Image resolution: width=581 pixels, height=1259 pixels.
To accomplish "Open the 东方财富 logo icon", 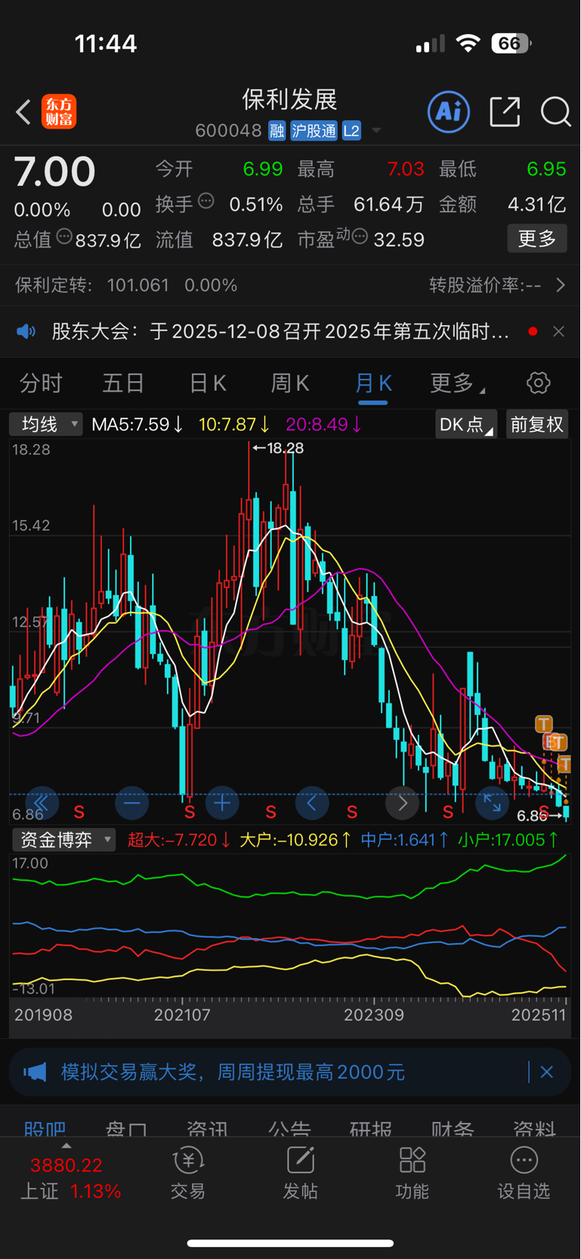I will 59,112.
